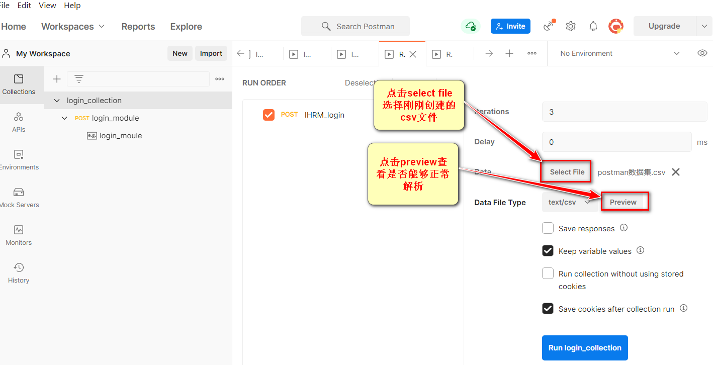
Task: Open the File menu
Action: coord(5,6)
